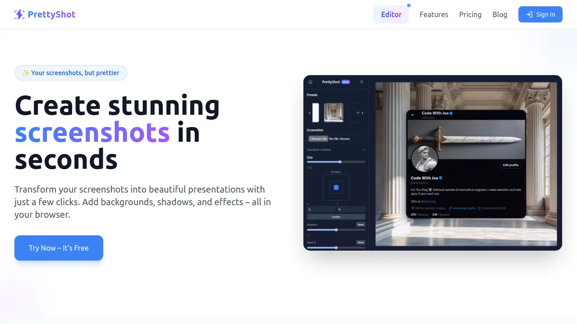Click the back arrow on the Code With Joe card
577x324 pixels.
[x=413, y=115]
